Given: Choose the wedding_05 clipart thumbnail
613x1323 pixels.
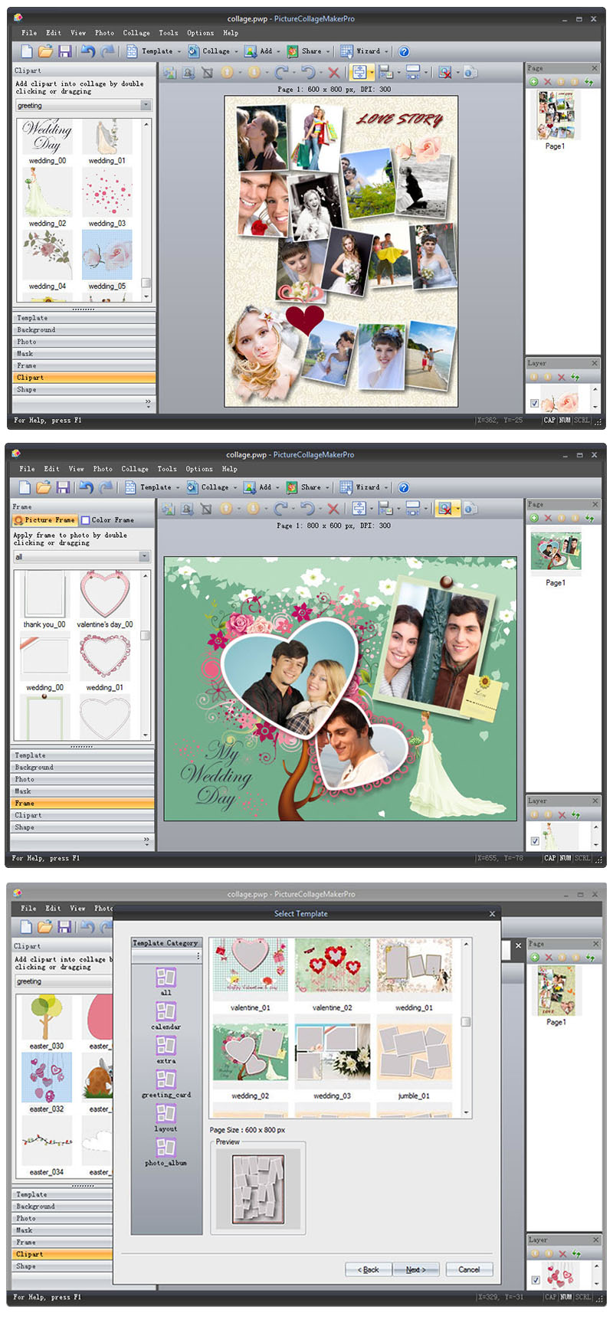Looking at the screenshot, I should [107, 255].
